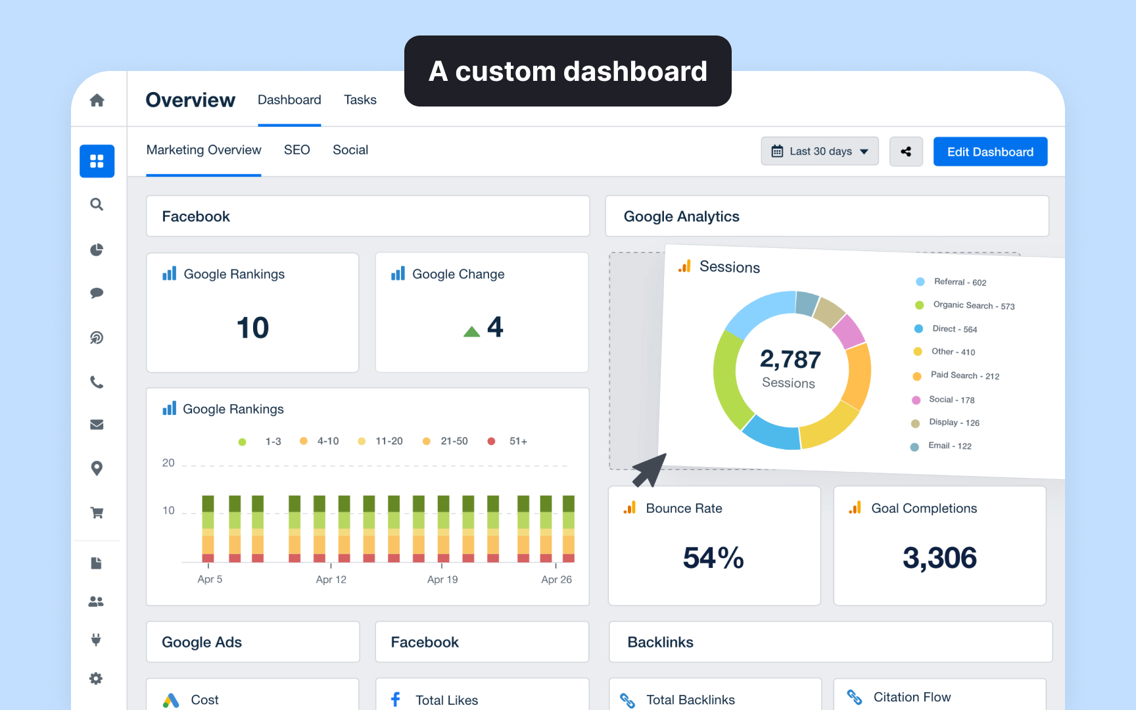Screen dimensions: 1136x710
Task: Expand the calendar date range selector
Action: click(778, 151)
